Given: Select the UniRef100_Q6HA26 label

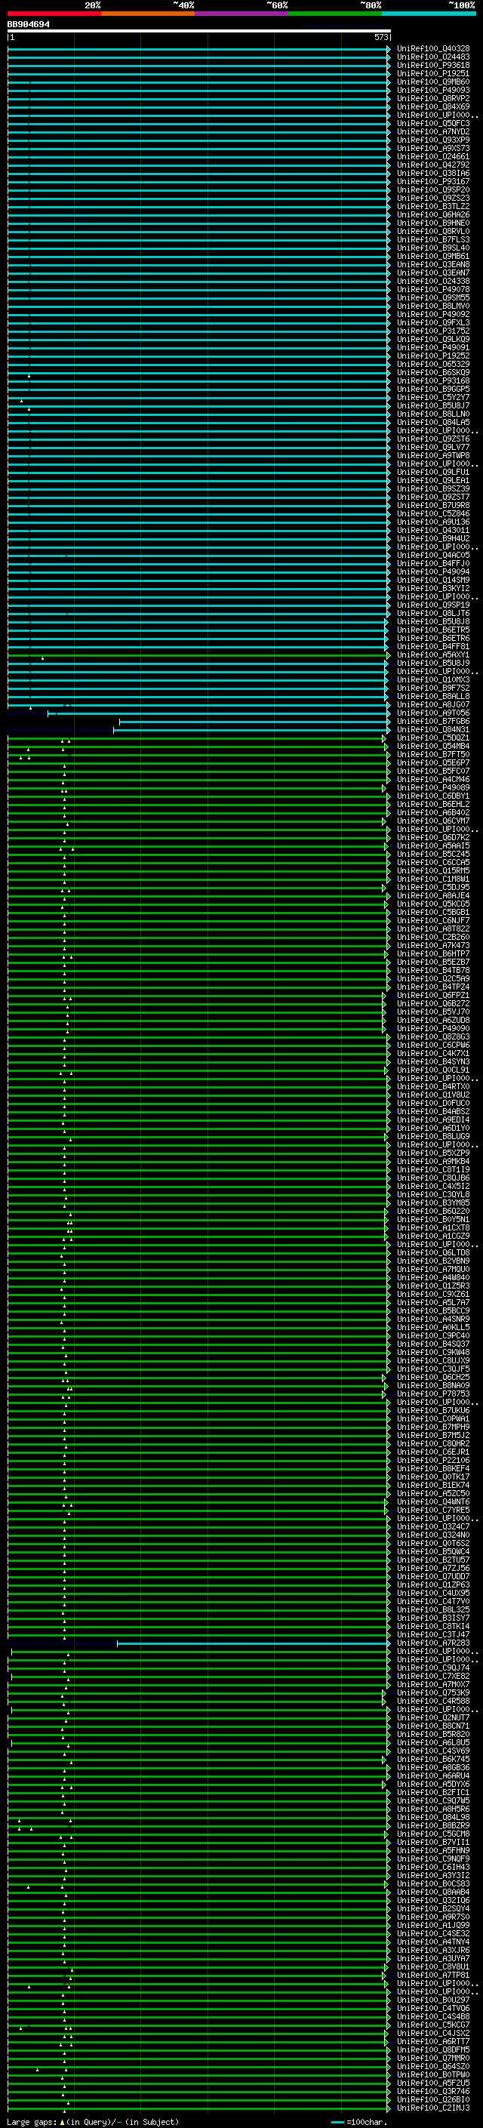Looking at the screenshot, I should coord(432,214).
